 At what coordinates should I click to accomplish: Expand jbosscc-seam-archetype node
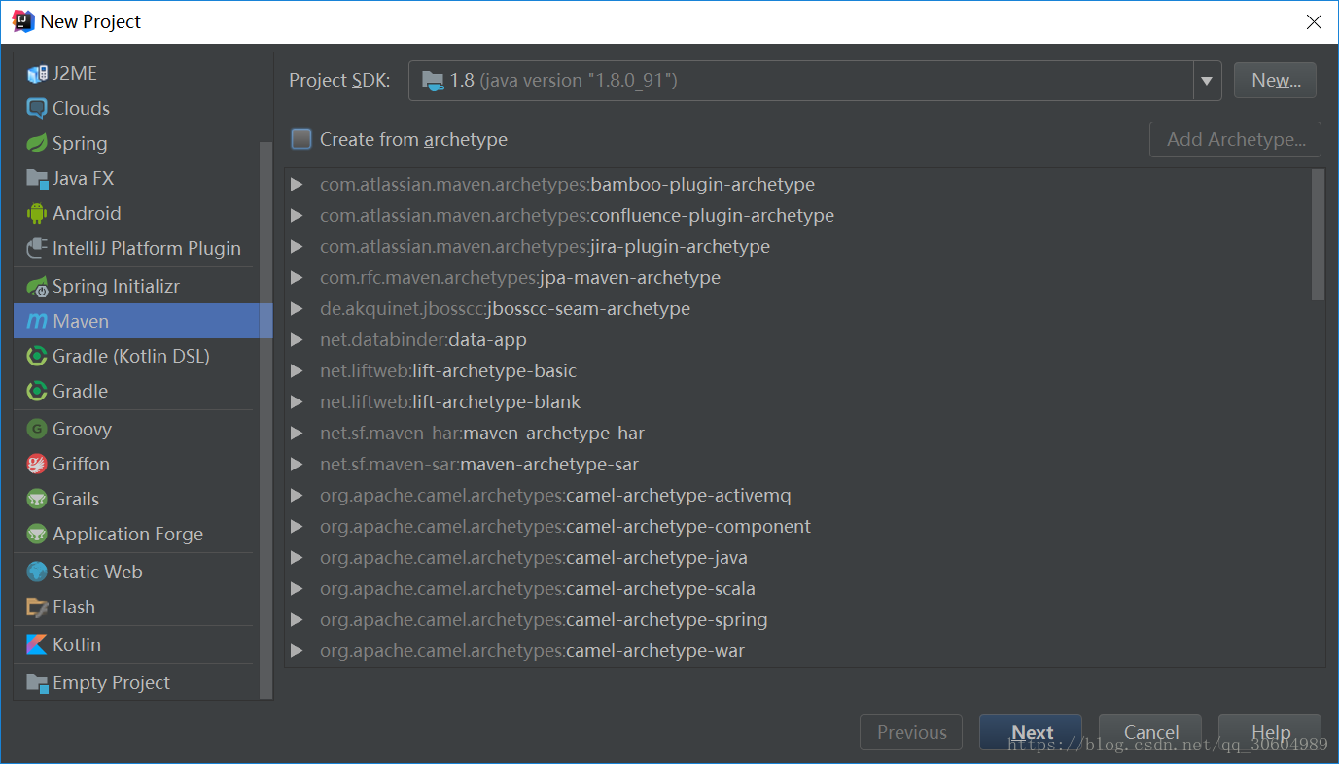298,309
